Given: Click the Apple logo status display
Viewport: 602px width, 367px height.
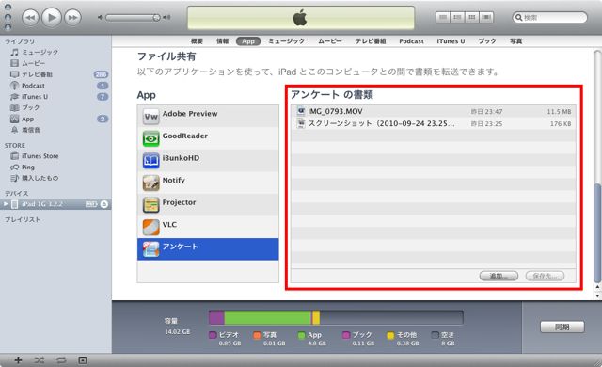Looking at the screenshot, I should [x=300, y=18].
